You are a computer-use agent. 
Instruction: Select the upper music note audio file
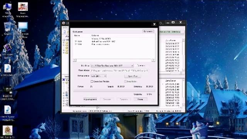[7, 68]
